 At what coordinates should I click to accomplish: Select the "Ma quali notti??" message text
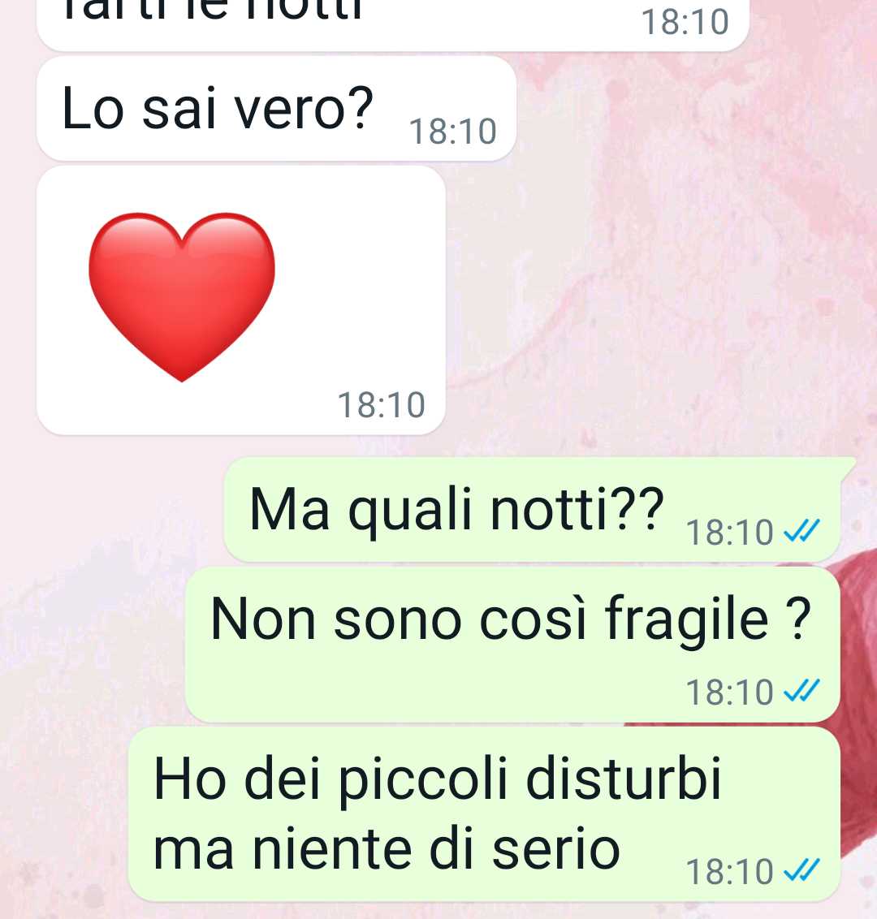pos(456,509)
